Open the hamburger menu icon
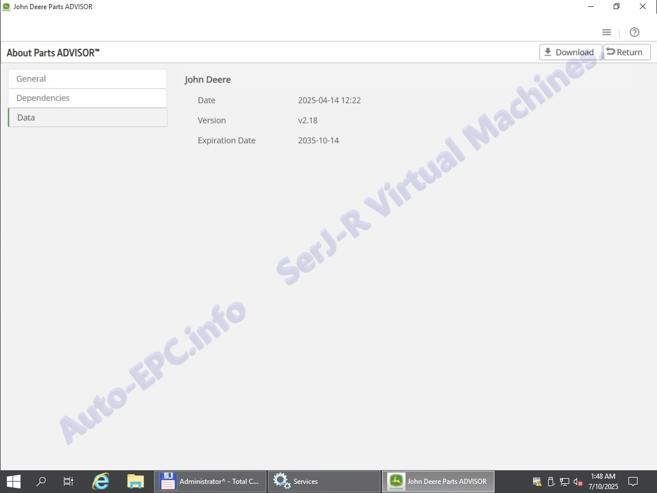The image size is (657, 493). [607, 33]
